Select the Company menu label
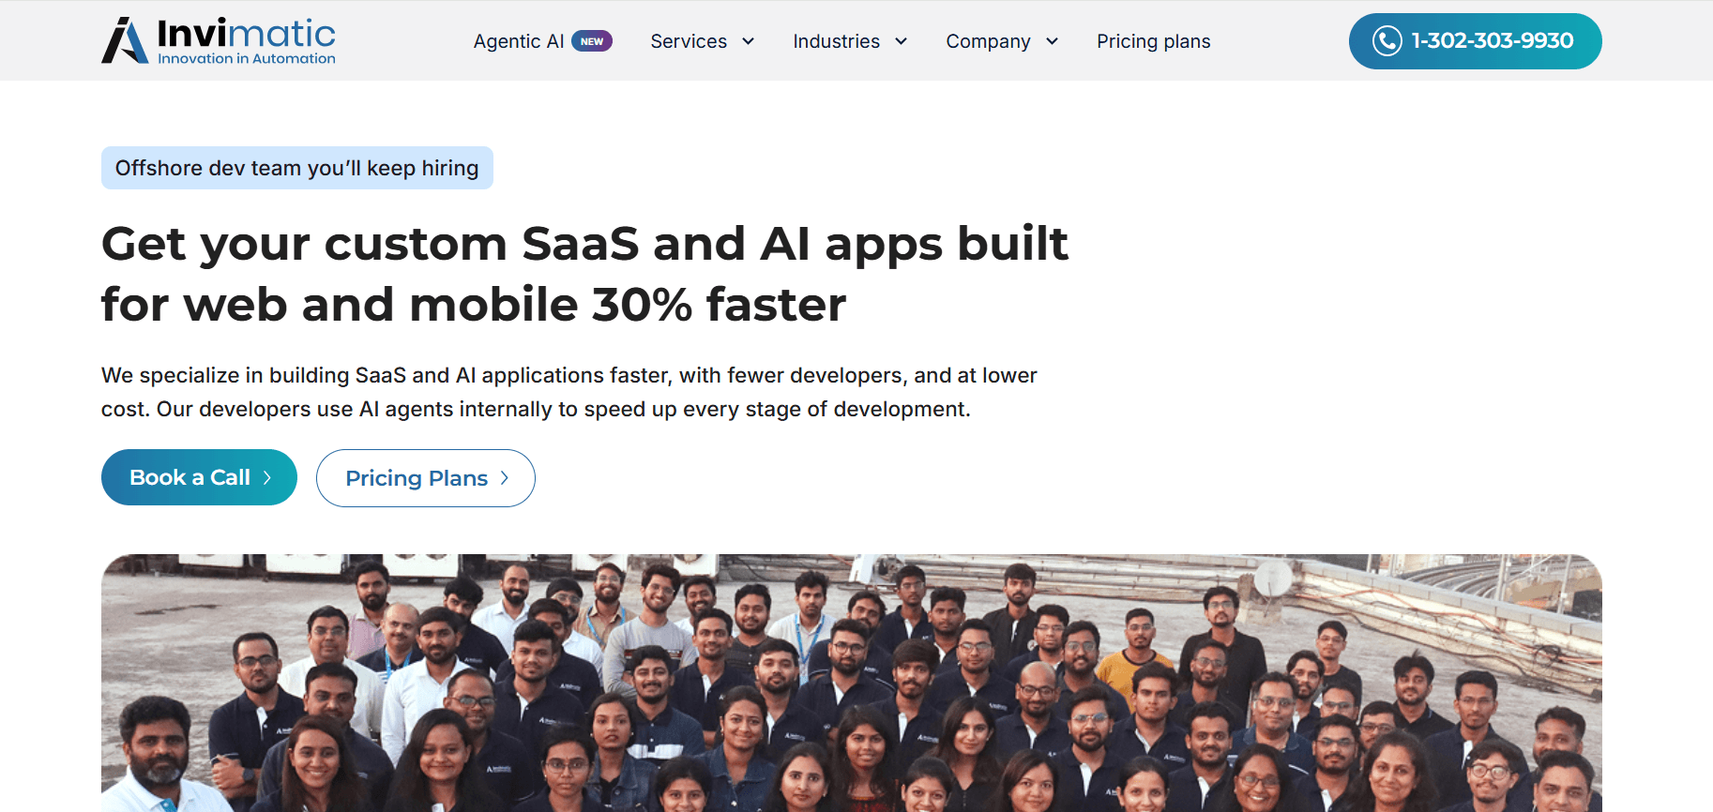This screenshot has height=812, width=1713. coord(988,41)
